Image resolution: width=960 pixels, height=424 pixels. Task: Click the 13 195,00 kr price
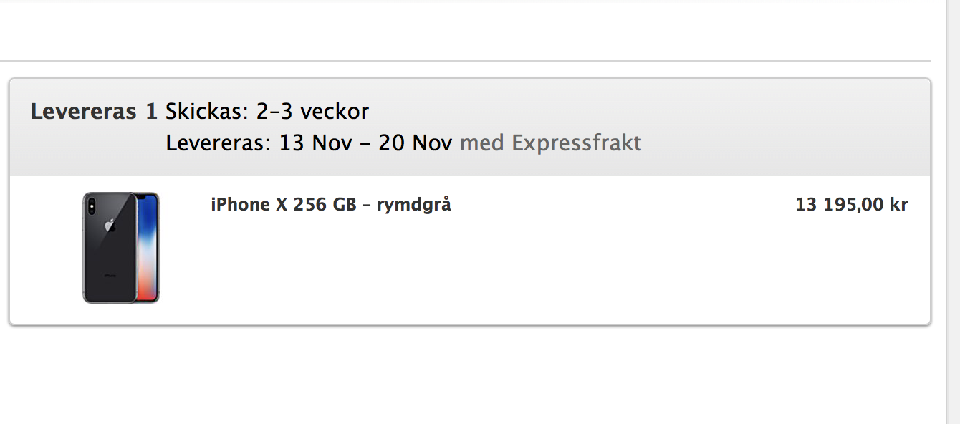[851, 205]
